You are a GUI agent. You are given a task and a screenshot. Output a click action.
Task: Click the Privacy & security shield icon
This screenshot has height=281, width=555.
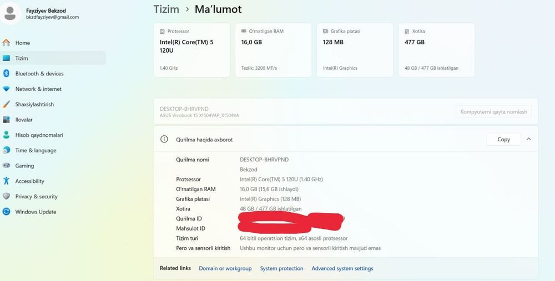(6, 196)
